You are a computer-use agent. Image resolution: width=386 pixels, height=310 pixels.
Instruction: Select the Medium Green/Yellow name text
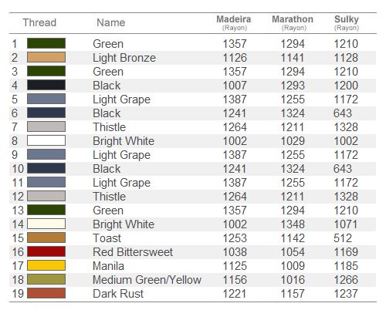click(x=147, y=280)
